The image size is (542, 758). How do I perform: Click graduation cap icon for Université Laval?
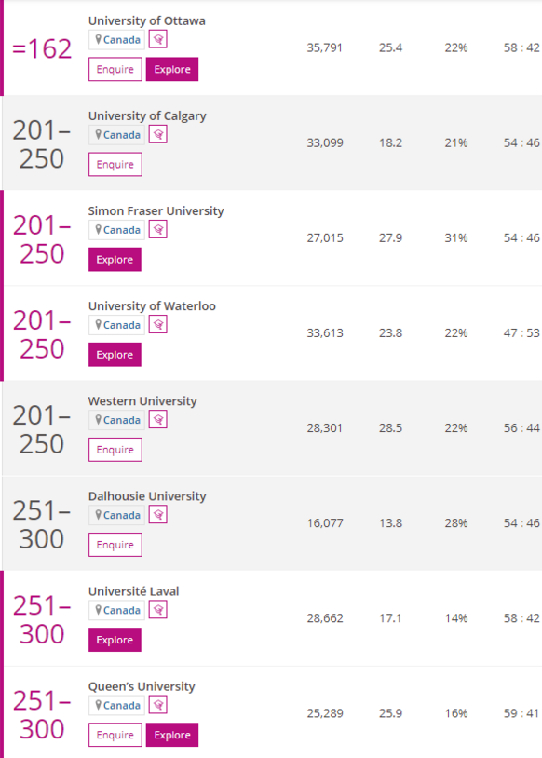158,610
